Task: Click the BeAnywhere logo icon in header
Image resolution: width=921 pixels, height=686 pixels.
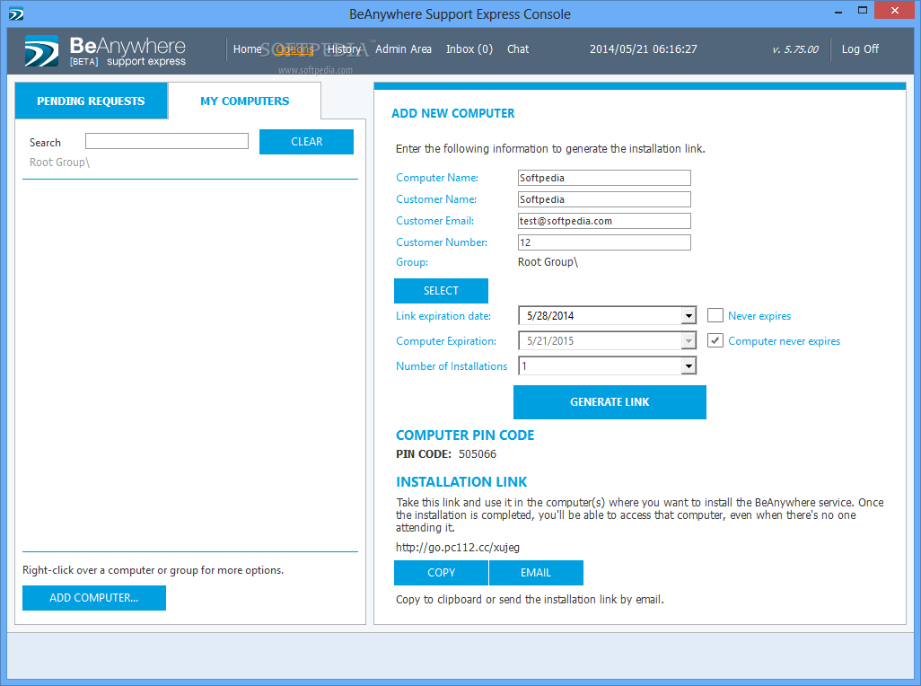Action: pyautogui.click(x=41, y=50)
